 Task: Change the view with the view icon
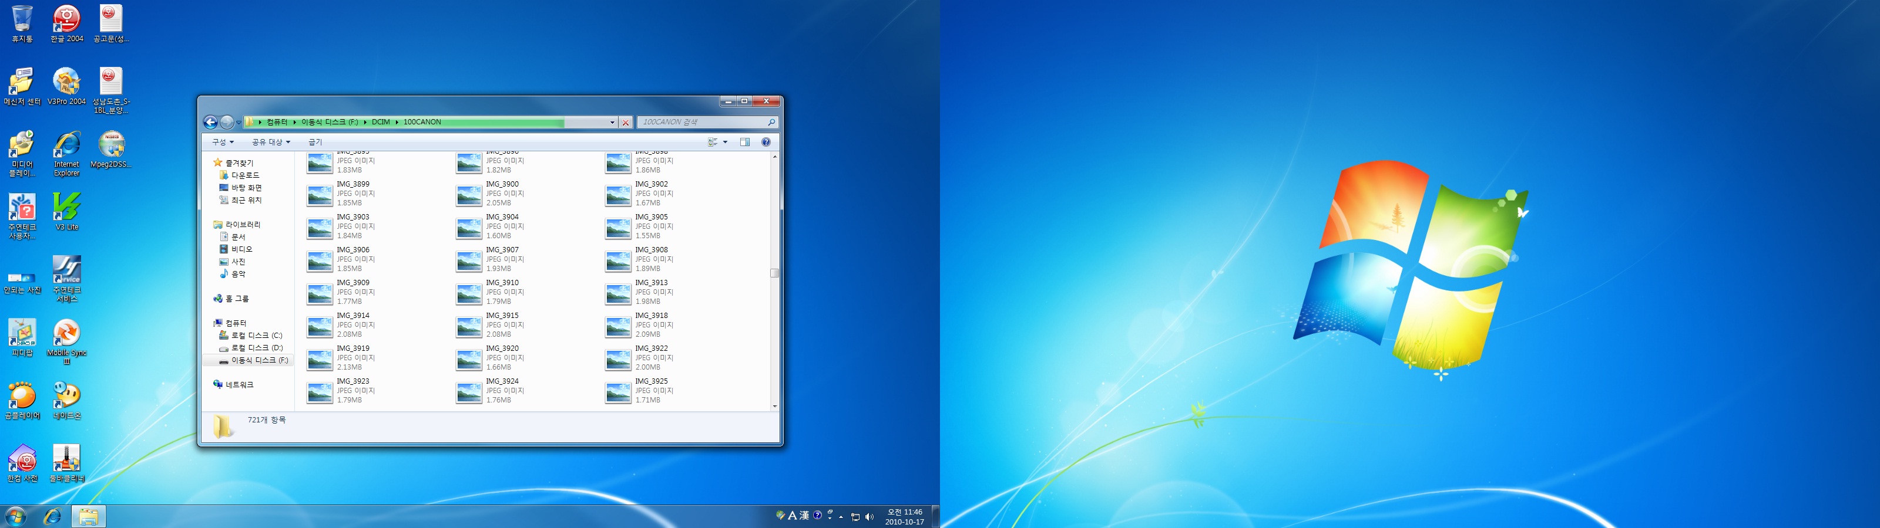coord(713,142)
